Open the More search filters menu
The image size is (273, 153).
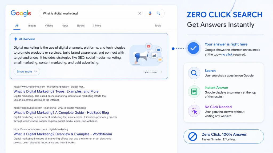pyautogui.click(x=97, y=25)
